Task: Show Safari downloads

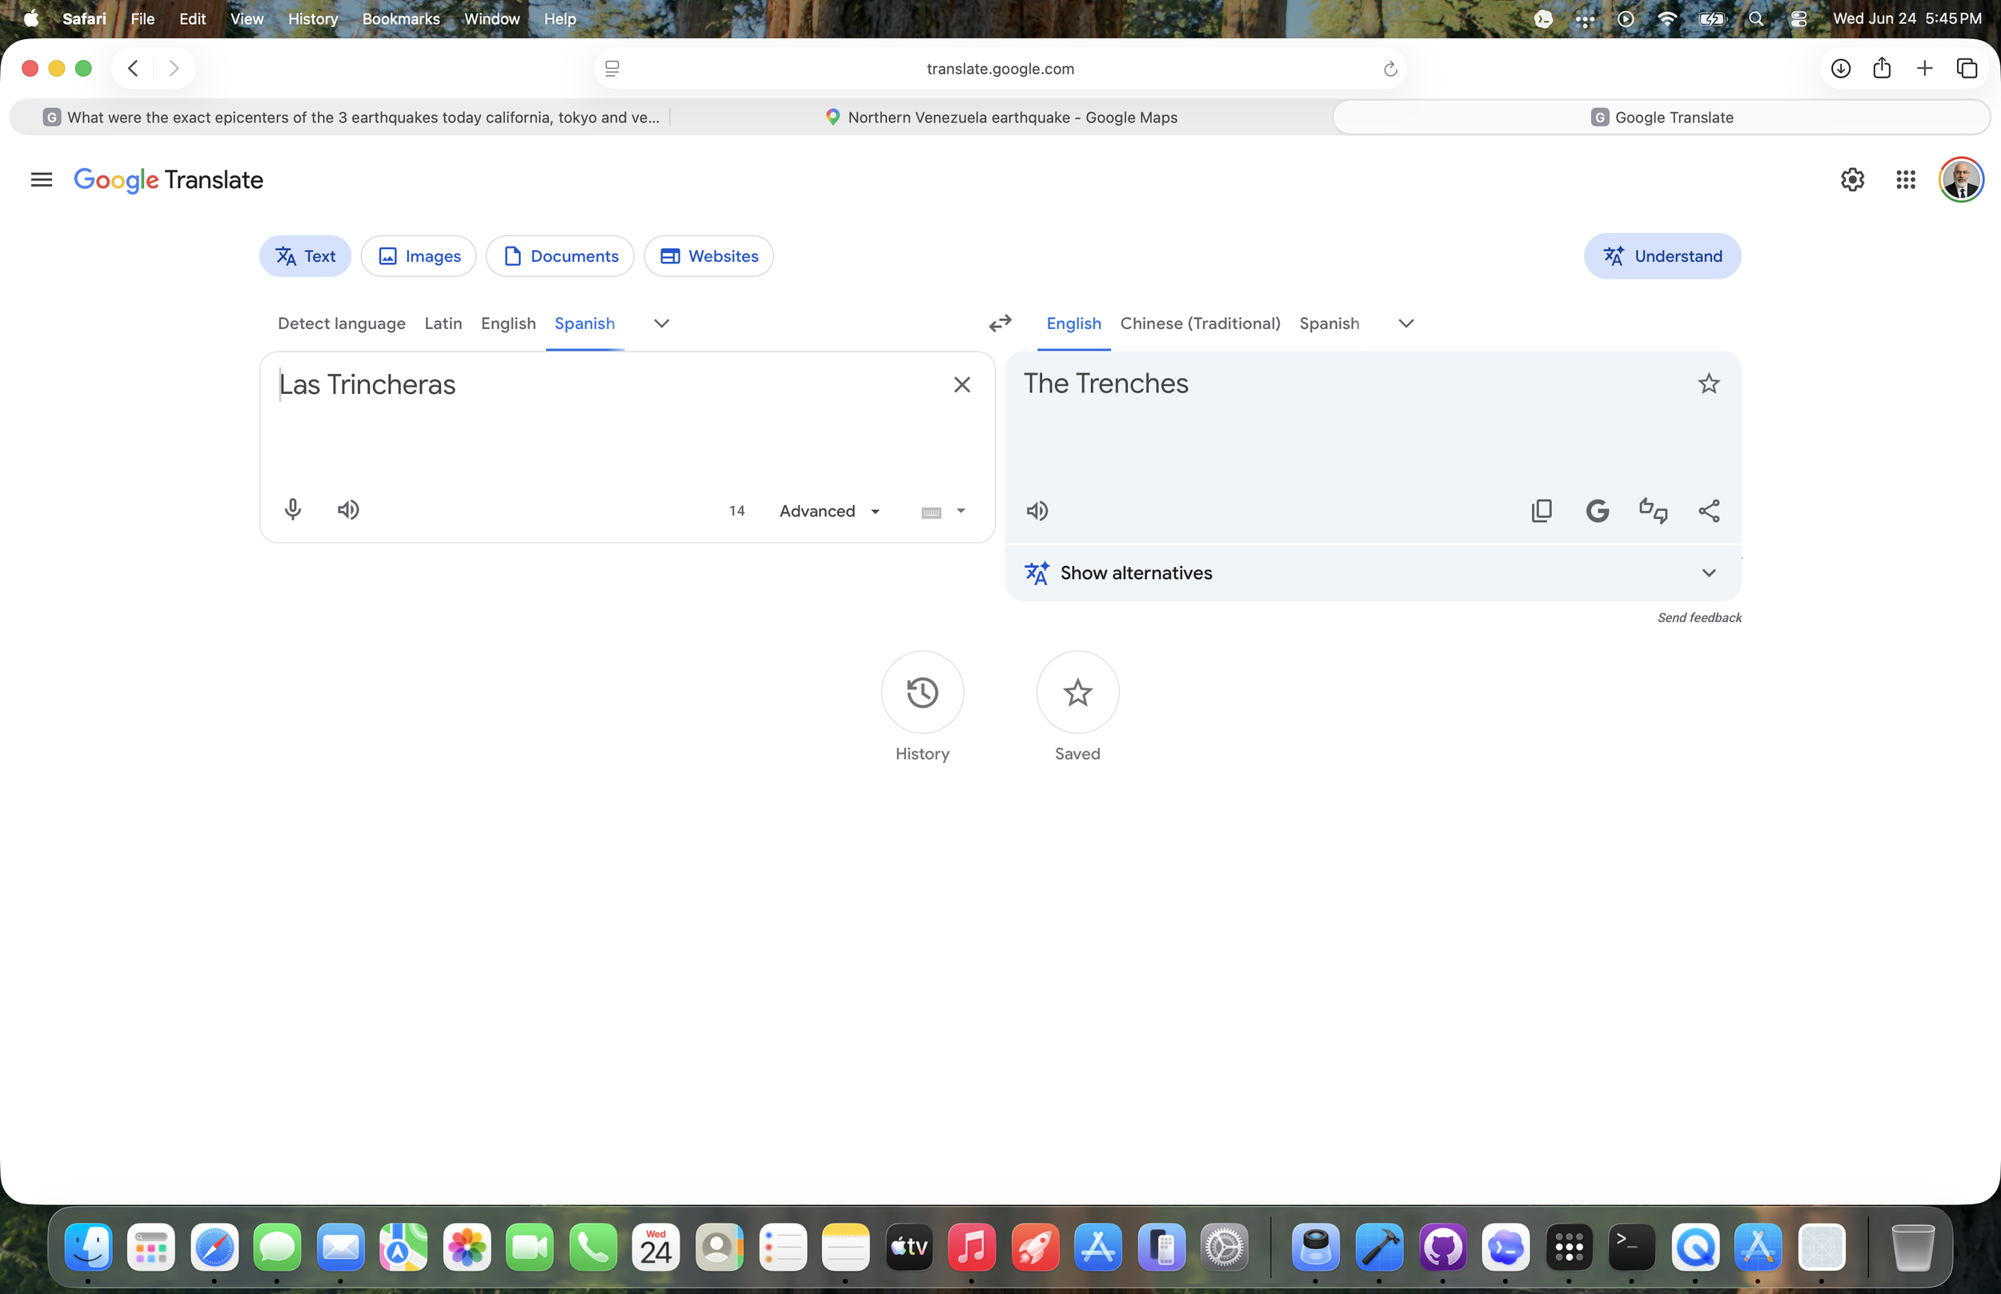Action: [1841, 68]
